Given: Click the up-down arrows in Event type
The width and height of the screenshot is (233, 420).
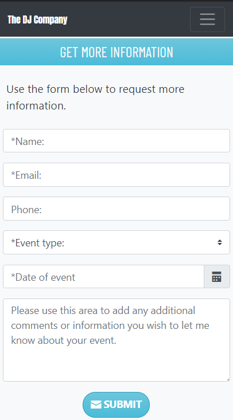Looking at the screenshot, I should pyautogui.click(x=220, y=242).
